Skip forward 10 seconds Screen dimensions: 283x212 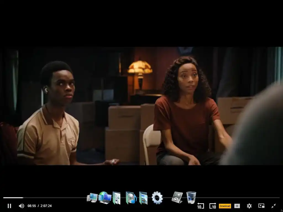click(213, 206)
